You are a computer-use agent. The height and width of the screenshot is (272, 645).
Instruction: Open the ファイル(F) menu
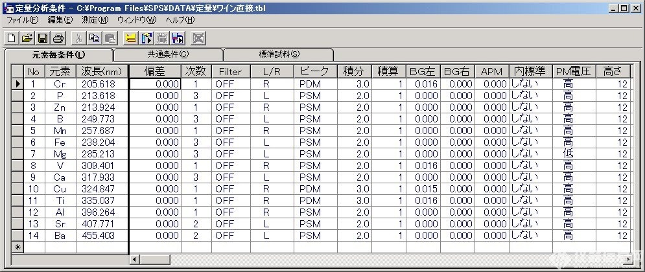pyautogui.click(x=23, y=20)
